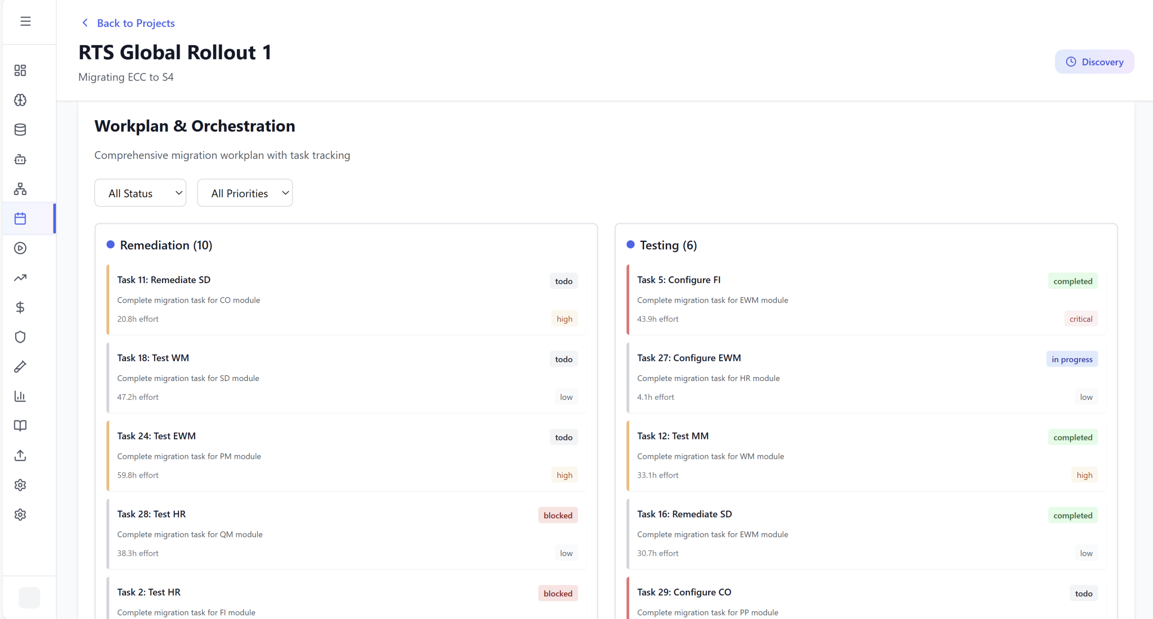The height and width of the screenshot is (619, 1153).
Task: Click the hamburger menu icon
Action: click(x=25, y=21)
